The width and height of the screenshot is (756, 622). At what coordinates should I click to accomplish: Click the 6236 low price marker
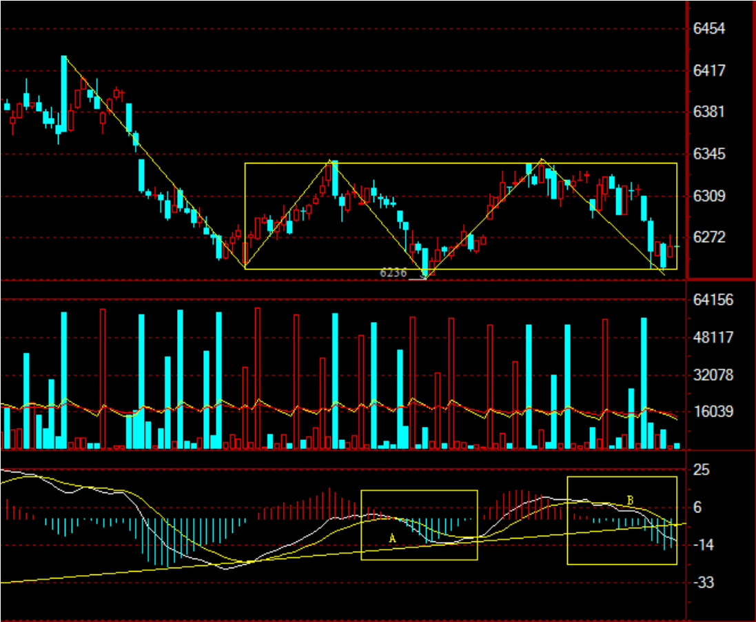[393, 272]
